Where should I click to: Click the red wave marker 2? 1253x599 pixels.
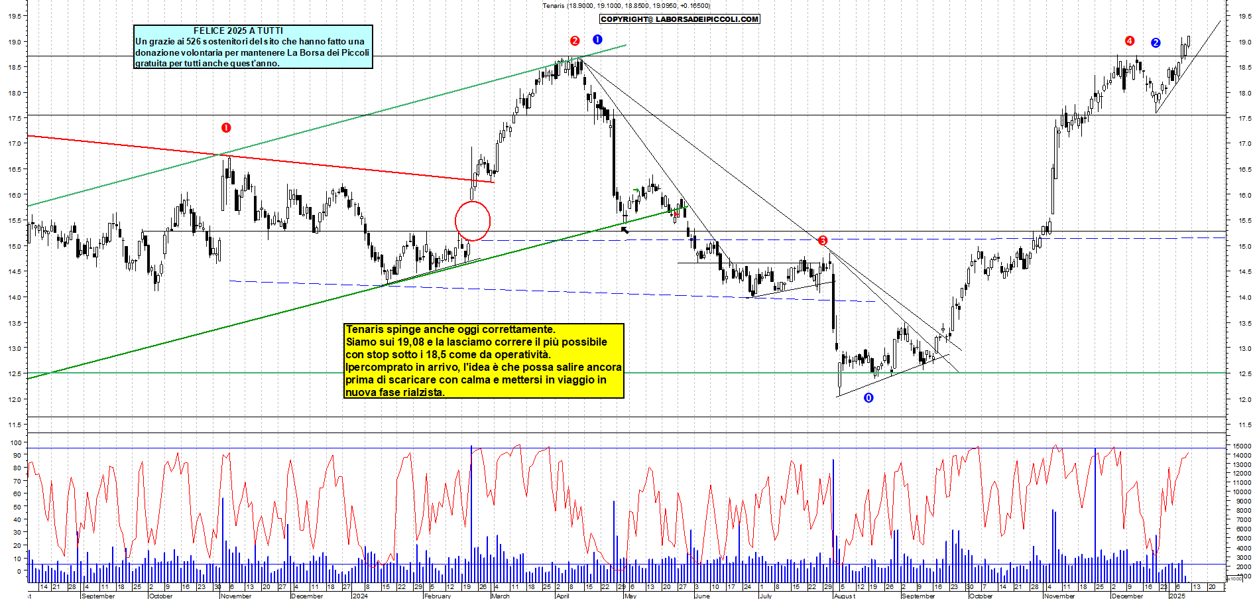pos(575,40)
